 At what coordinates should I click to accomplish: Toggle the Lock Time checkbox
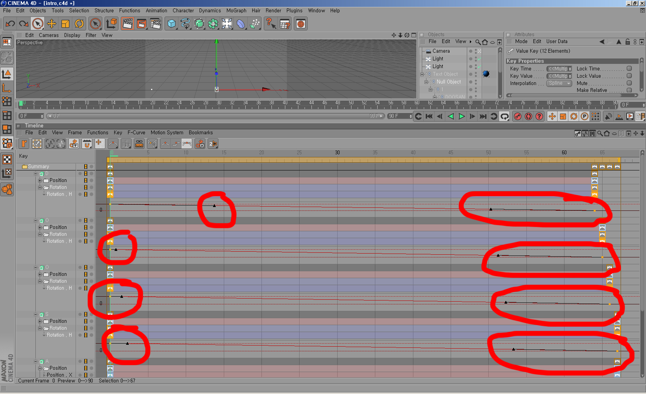coord(629,68)
